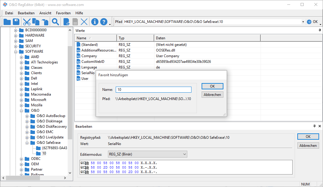The image size is (323, 187).
Task: Click the paste icon in toolbar
Action: pos(45,22)
